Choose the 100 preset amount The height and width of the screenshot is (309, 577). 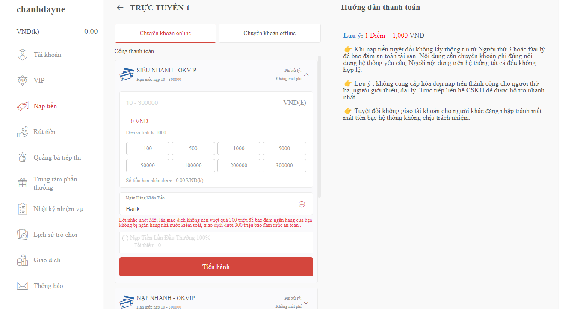148,149
